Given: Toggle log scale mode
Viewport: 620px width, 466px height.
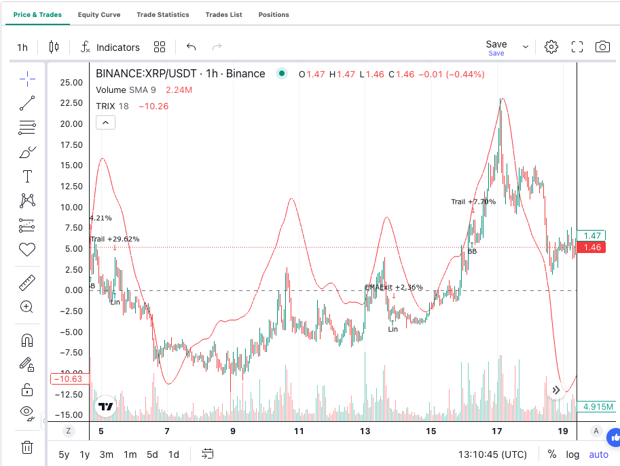Looking at the screenshot, I should tap(572, 454).
